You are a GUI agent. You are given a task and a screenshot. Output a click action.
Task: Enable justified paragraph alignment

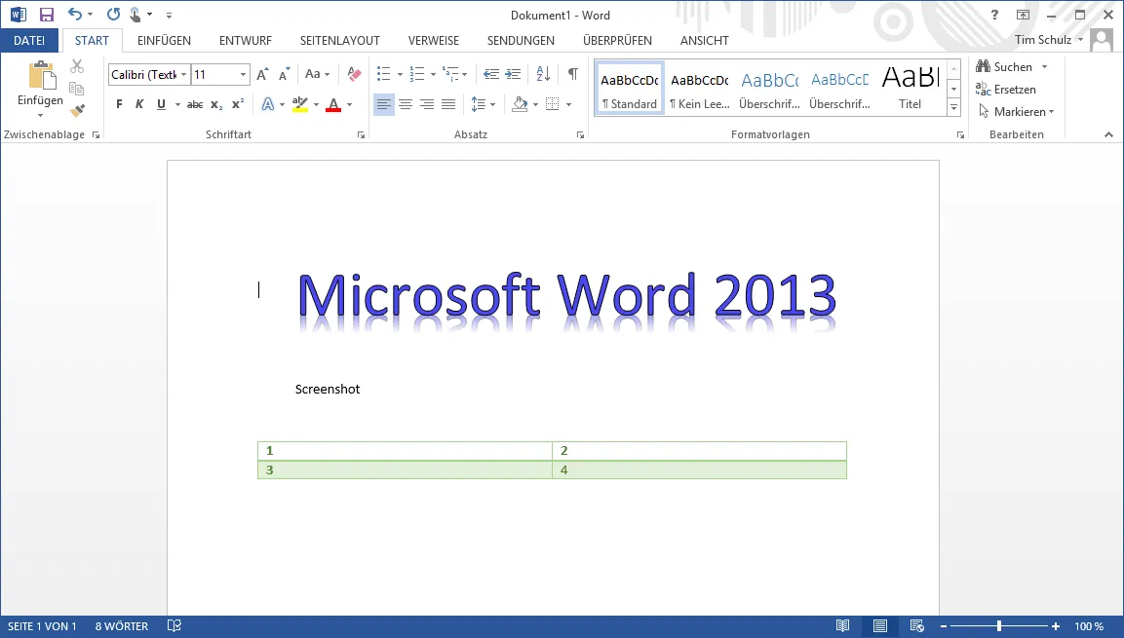pos(447,104)
